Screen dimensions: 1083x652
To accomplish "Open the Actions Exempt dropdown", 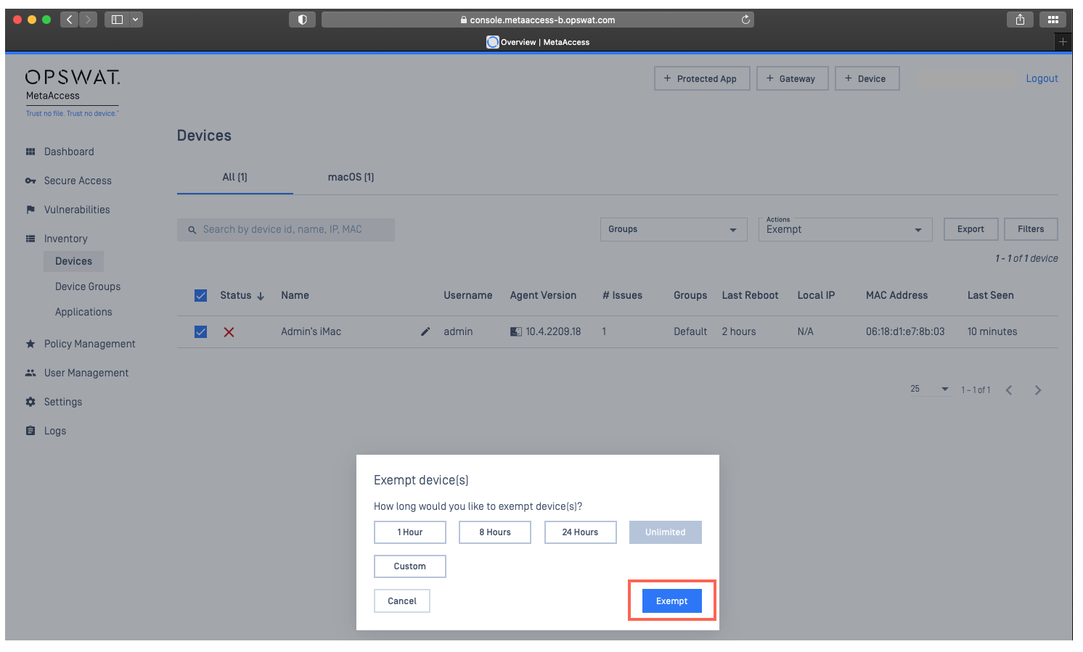I will coord(846,229).
